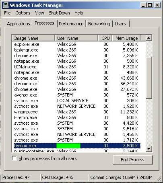Click the 11,232 K memory value
The height and width of the screenshot is (183, 163).
pyautogui.click(x=129, y=112)
